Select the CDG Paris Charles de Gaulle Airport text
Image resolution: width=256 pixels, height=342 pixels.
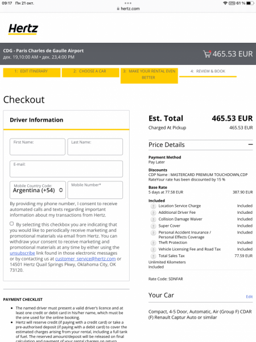click(x=43, y=51)
